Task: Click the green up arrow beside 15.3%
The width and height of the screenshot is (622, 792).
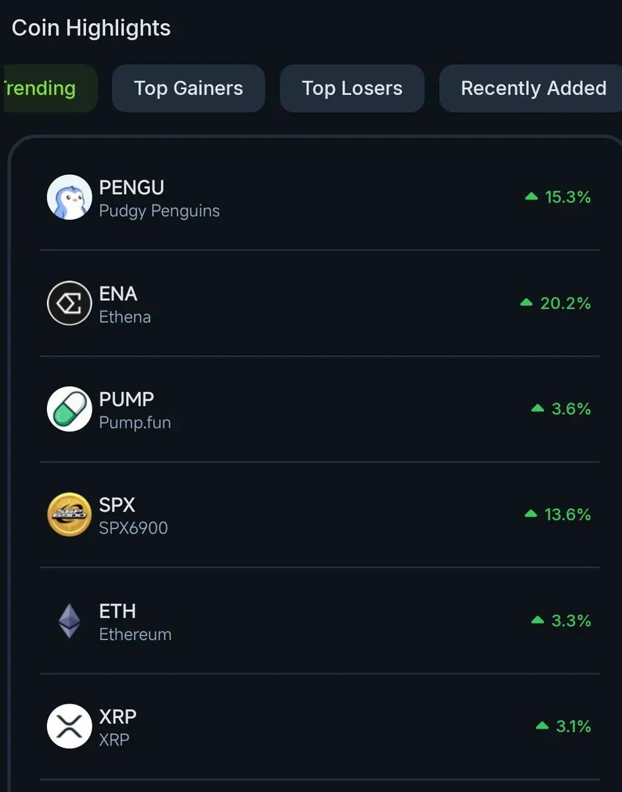Action: point(531,196)
